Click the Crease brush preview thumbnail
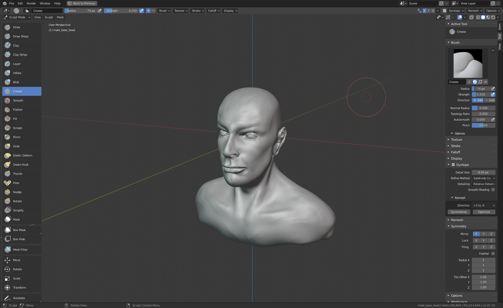Image resolution: width=503 pixels, height=308 pixels. [x=468, y=63]
